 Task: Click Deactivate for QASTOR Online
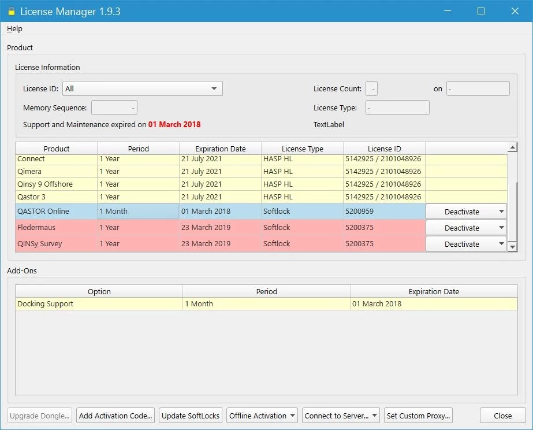pyautogui.click(x=461, y=212)
